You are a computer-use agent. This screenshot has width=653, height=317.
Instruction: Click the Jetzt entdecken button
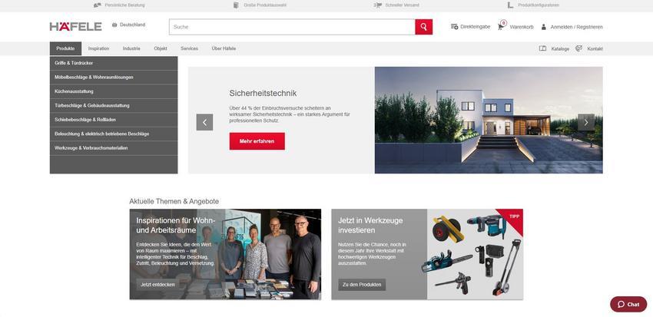pyautogui.click(x=157, y=285)
